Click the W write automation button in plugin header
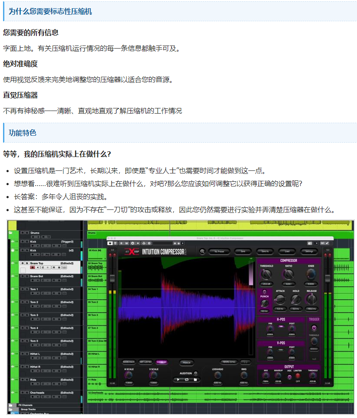This screenshot has height=418, width=357. point(127,243)
